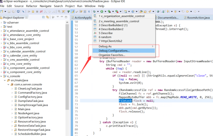Click the Run External Tools icon
213x136 pixels.
117,12
